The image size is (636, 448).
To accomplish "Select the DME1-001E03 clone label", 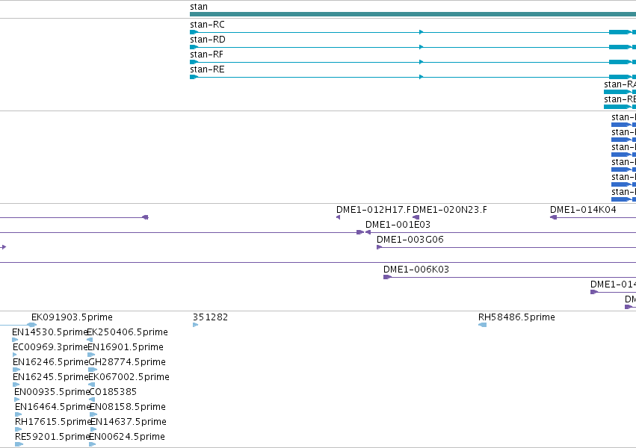I will (x=398, y=225).
